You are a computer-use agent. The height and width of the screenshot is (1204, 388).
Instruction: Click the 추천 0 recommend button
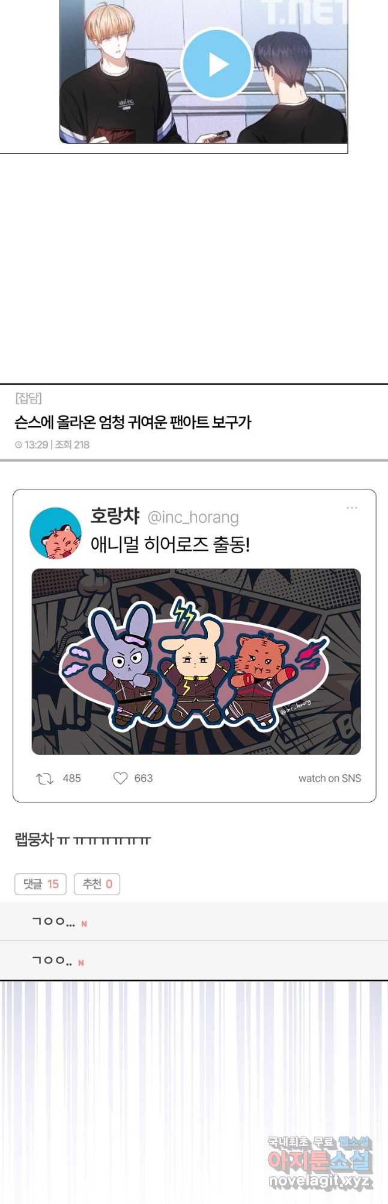97,884
